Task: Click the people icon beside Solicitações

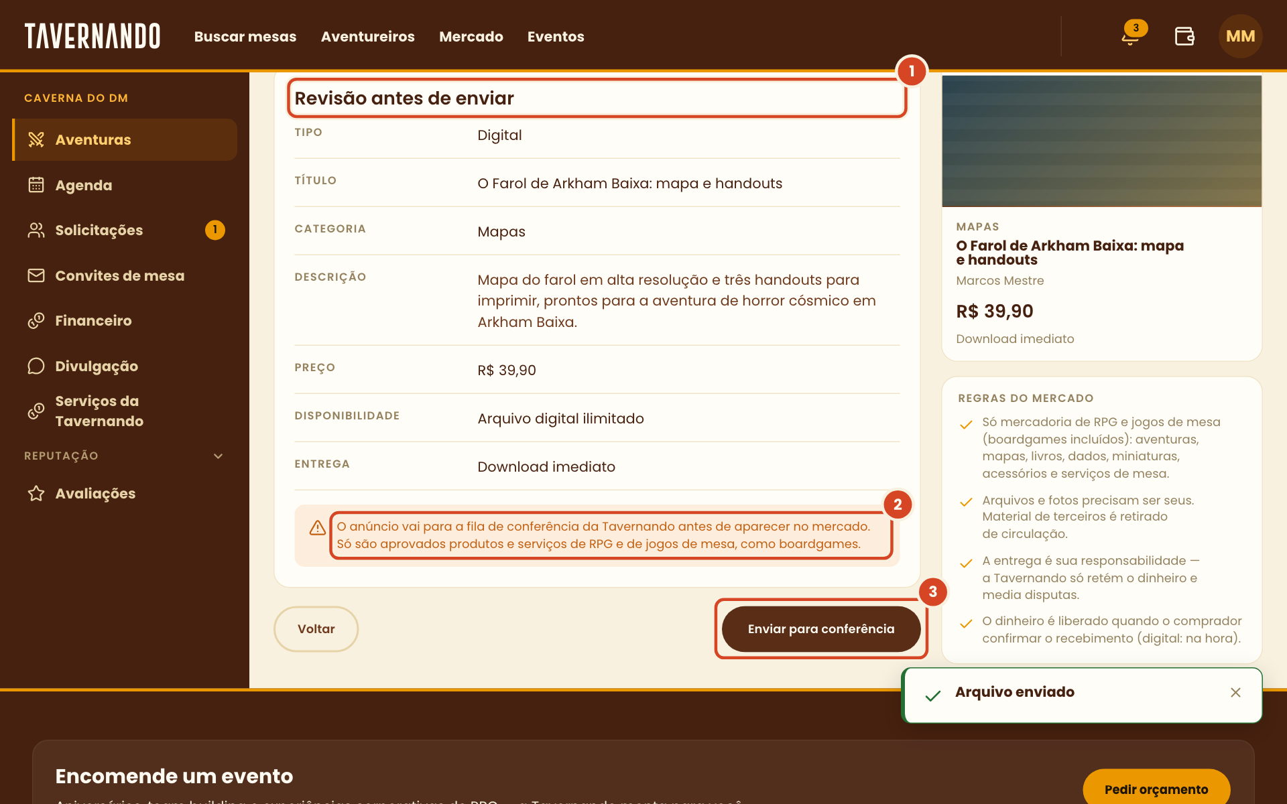Action: click(x=36, y=230)
